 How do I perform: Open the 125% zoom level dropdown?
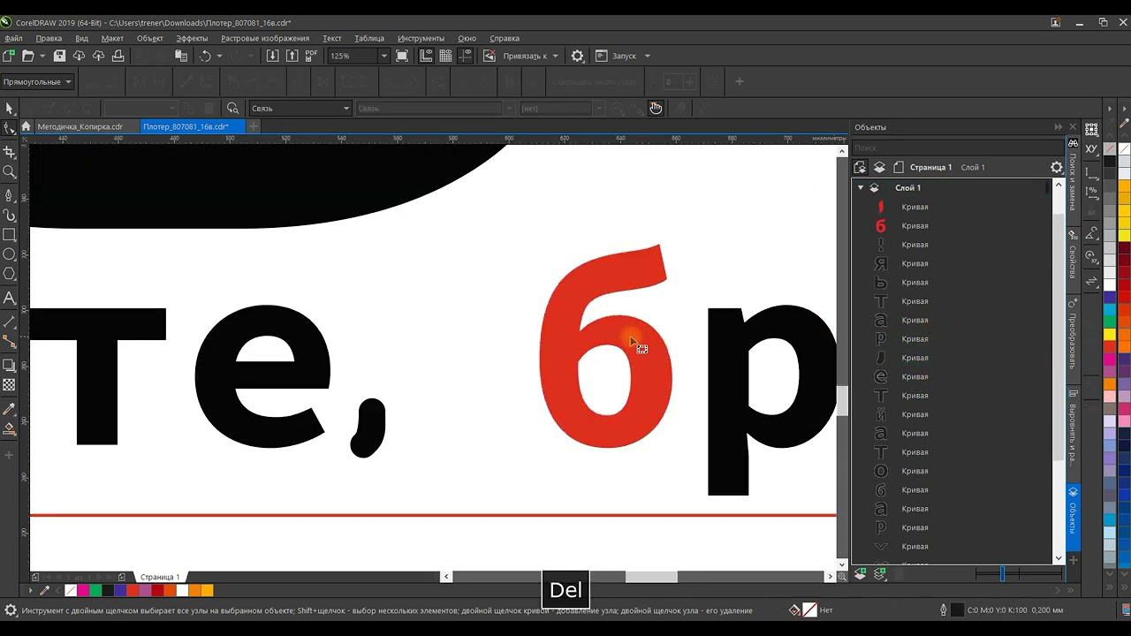(x=383, y=56)
